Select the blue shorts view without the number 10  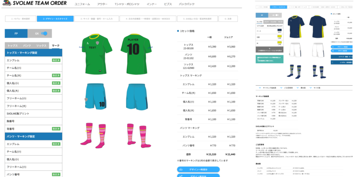[136, 97]
